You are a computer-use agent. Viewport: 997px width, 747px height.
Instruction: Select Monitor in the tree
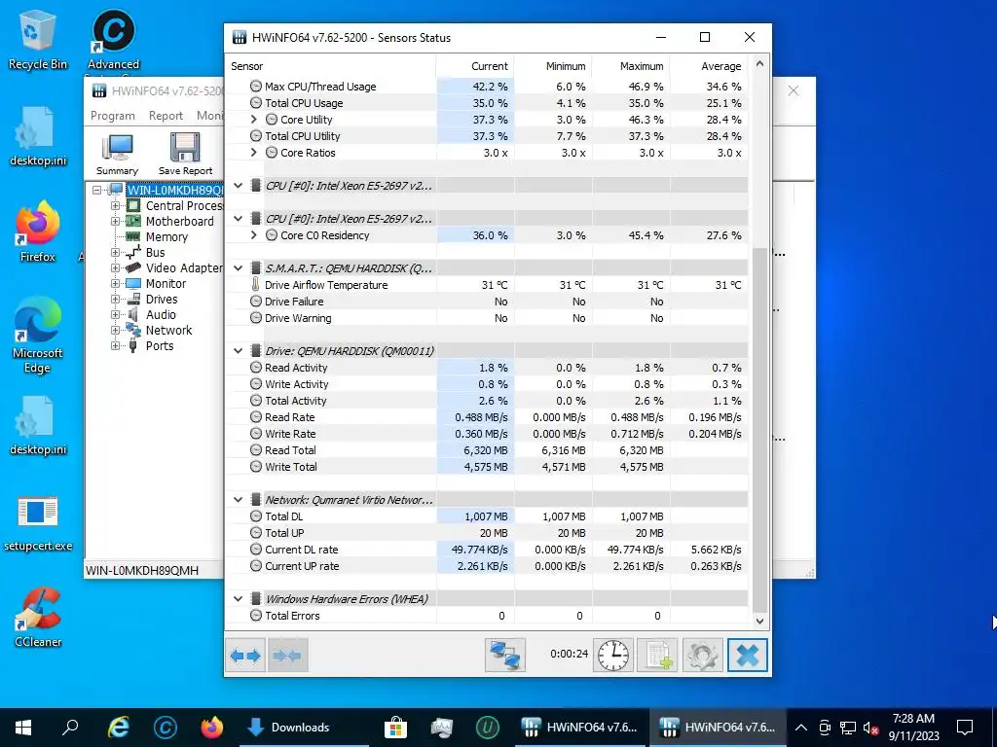166,283
